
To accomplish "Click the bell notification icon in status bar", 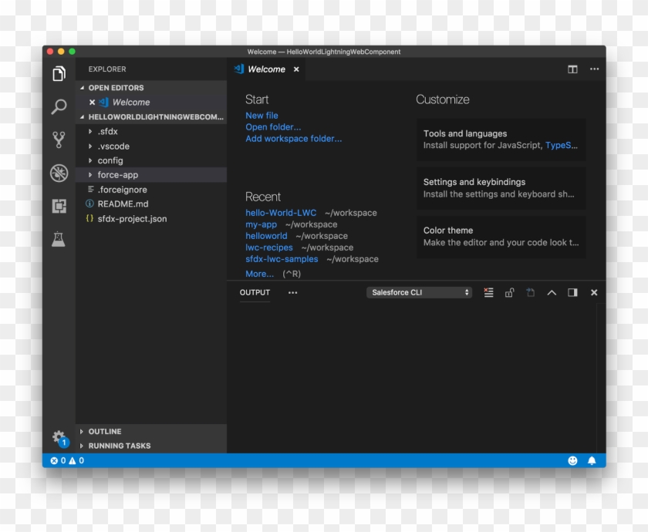I will [592, 460].
